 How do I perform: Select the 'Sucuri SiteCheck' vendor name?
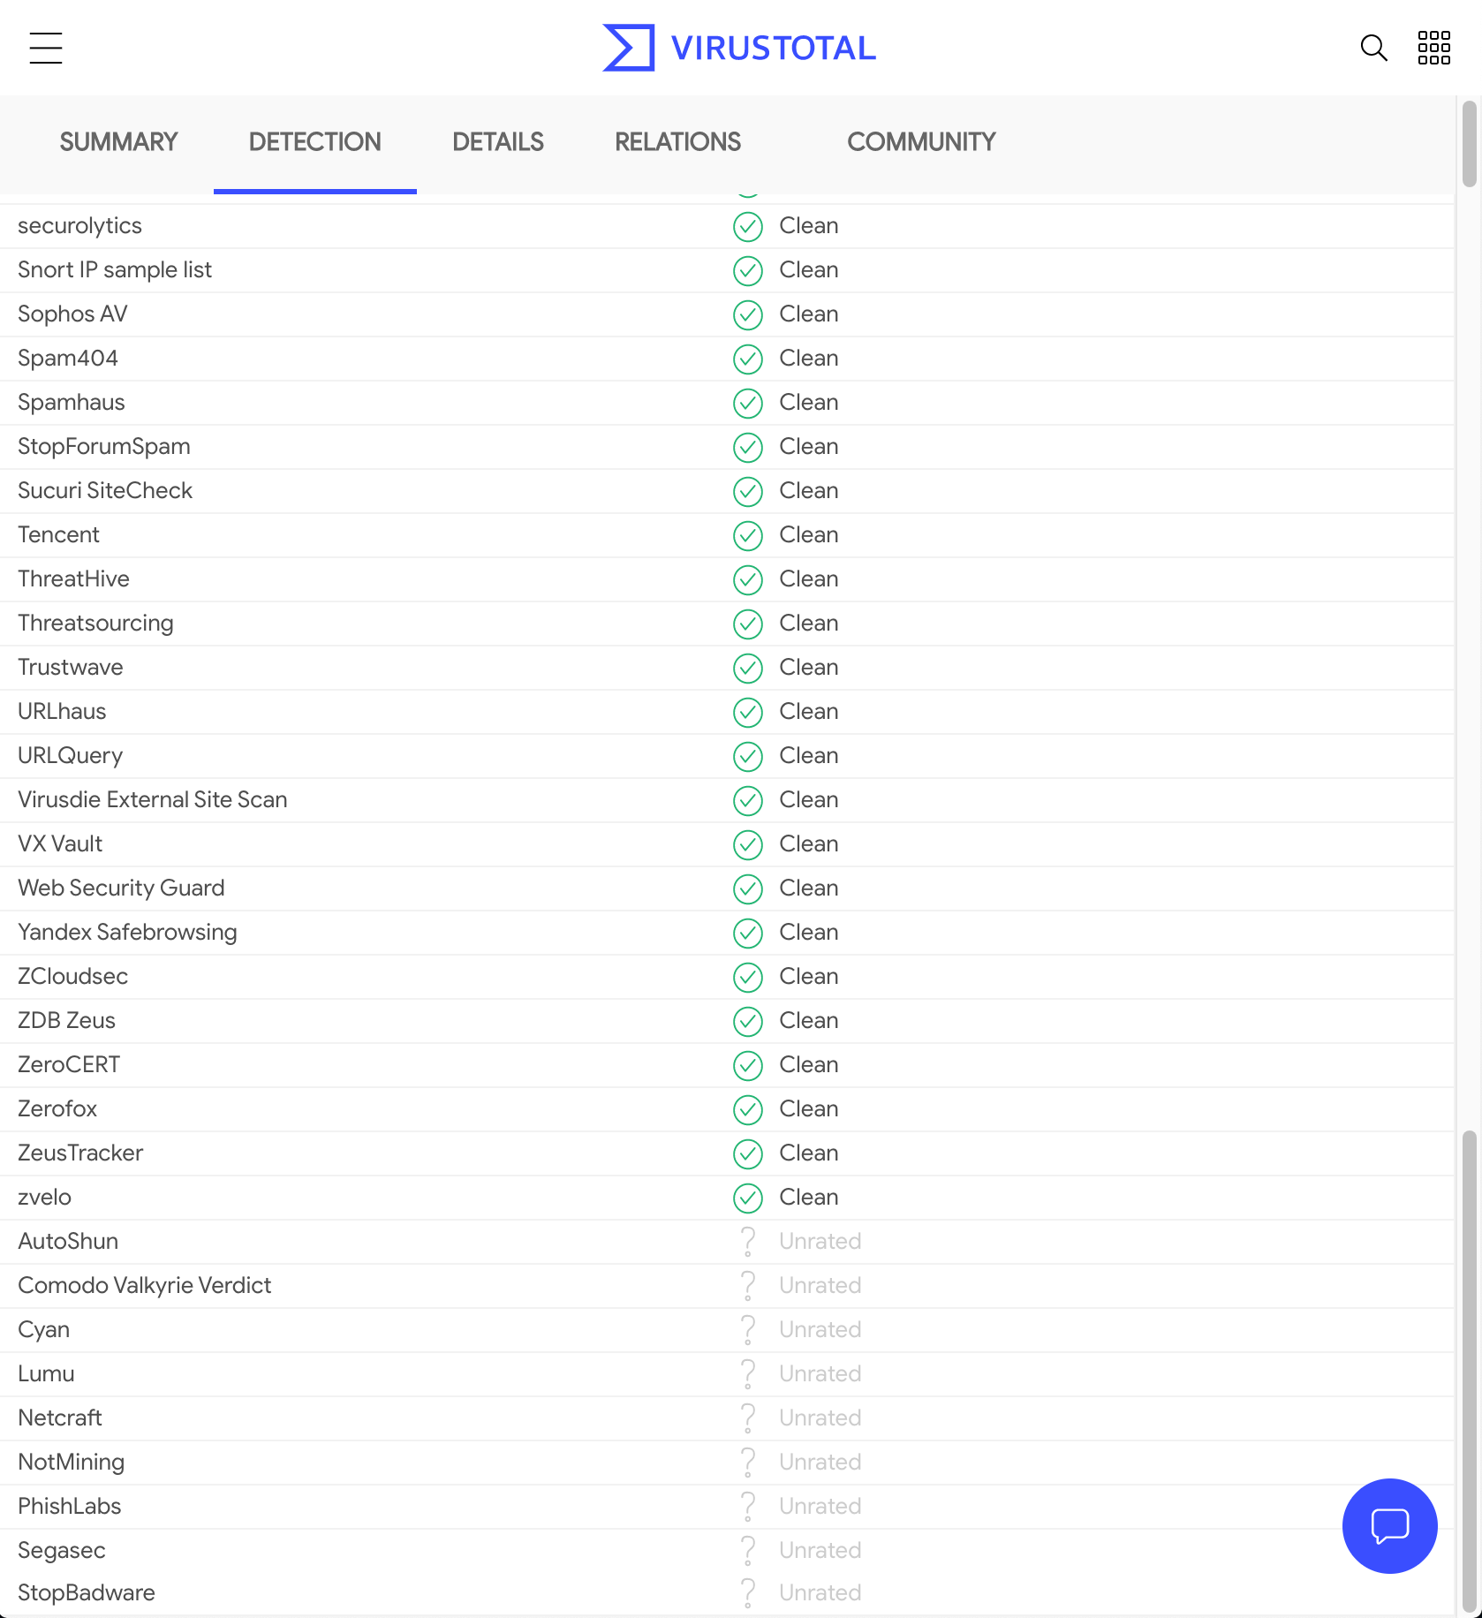point(105,490)
